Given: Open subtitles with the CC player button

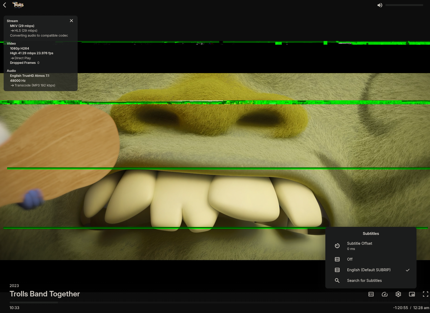Looking at the screenshot, I should point(371,294).
